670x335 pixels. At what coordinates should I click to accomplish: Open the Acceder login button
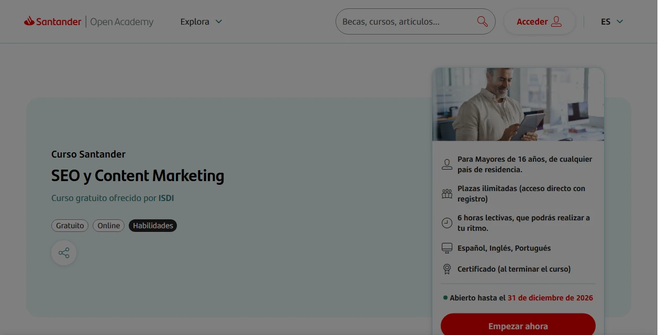(539, 21)
